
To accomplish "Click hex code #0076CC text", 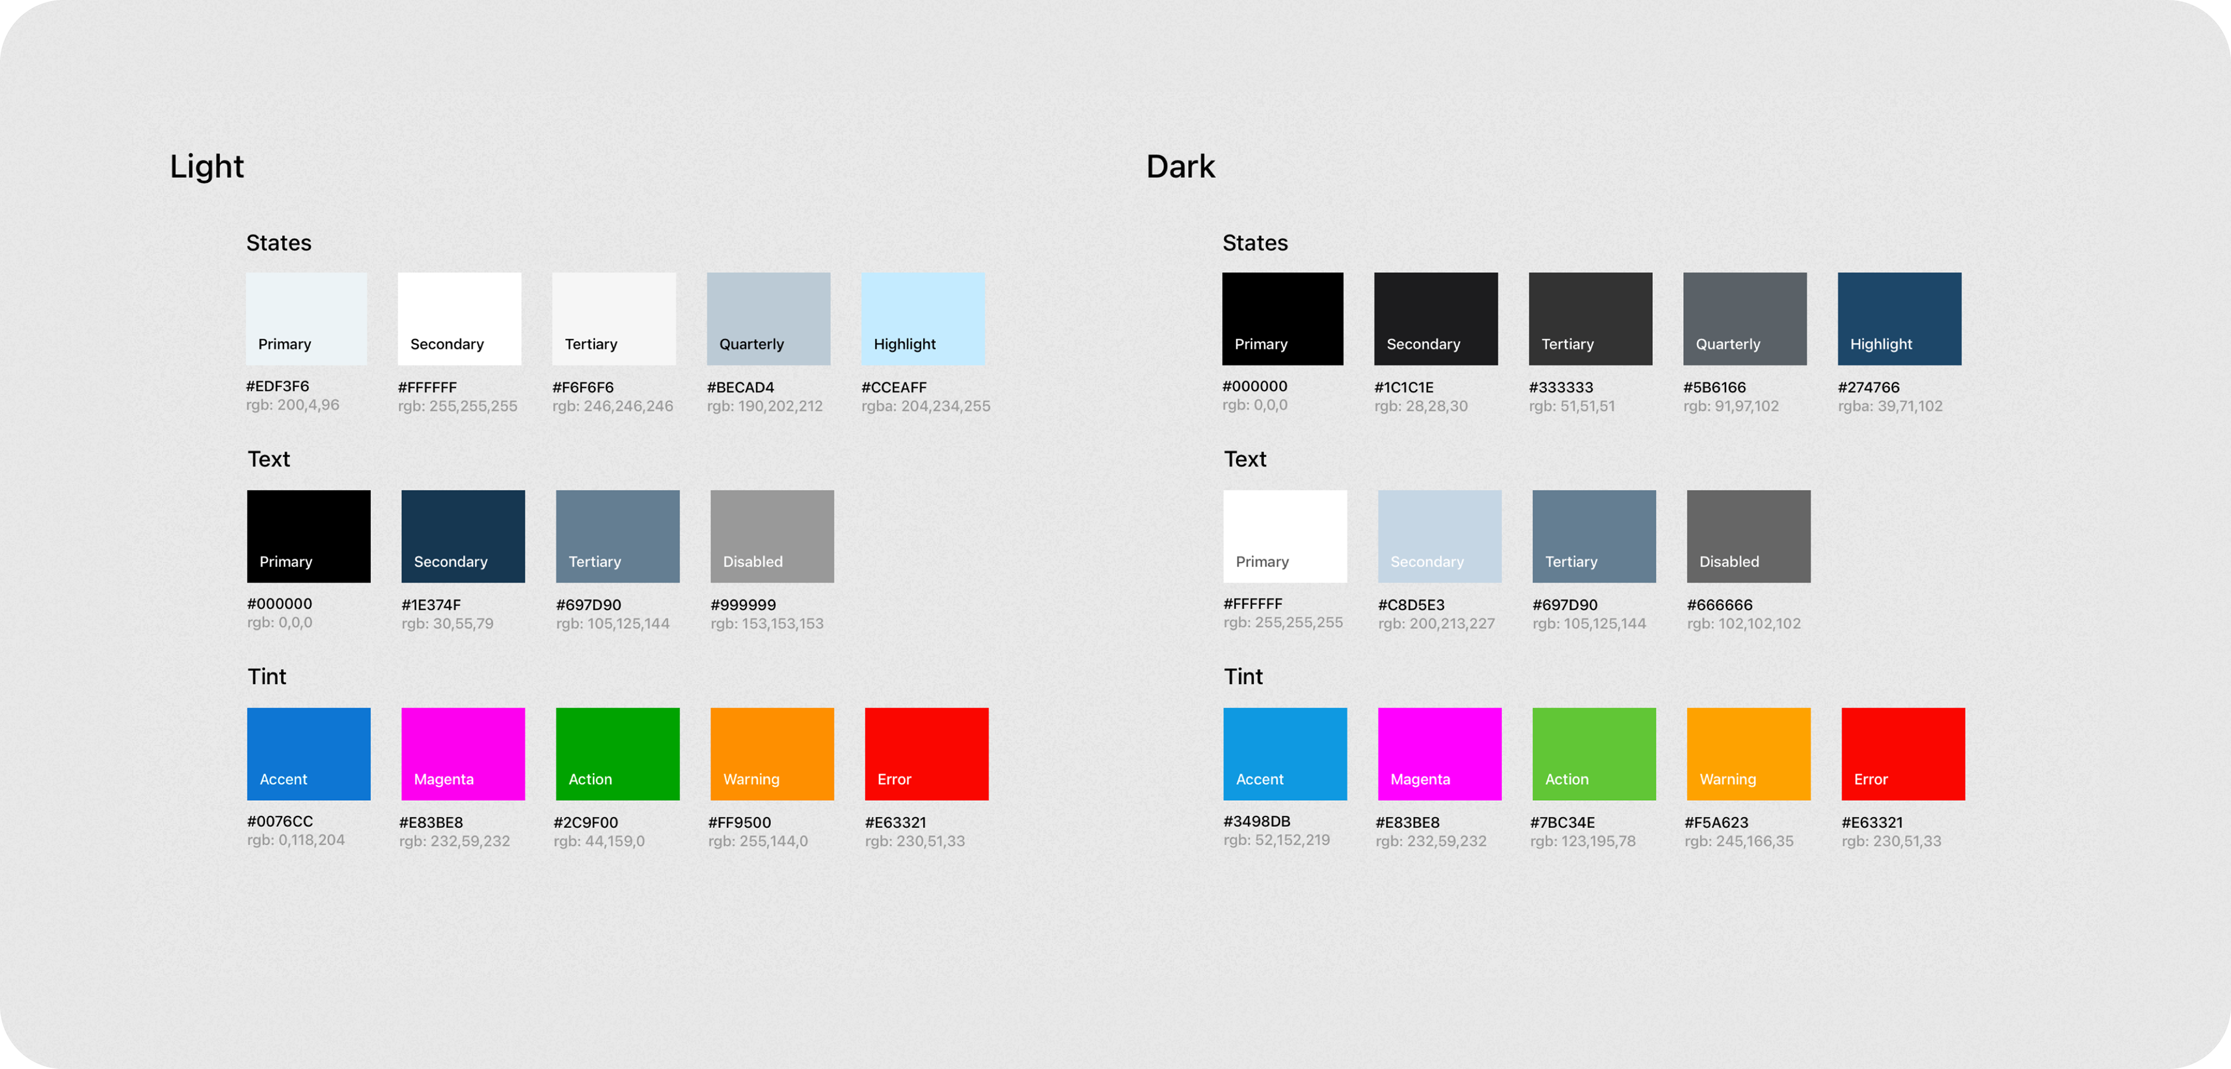I will [x=279, y=822].
